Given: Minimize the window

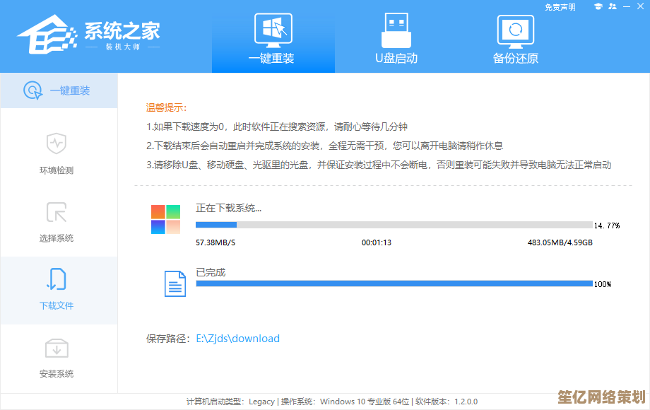Looking at the screenshot, I should pyautogui.click(x=627, y=7).
